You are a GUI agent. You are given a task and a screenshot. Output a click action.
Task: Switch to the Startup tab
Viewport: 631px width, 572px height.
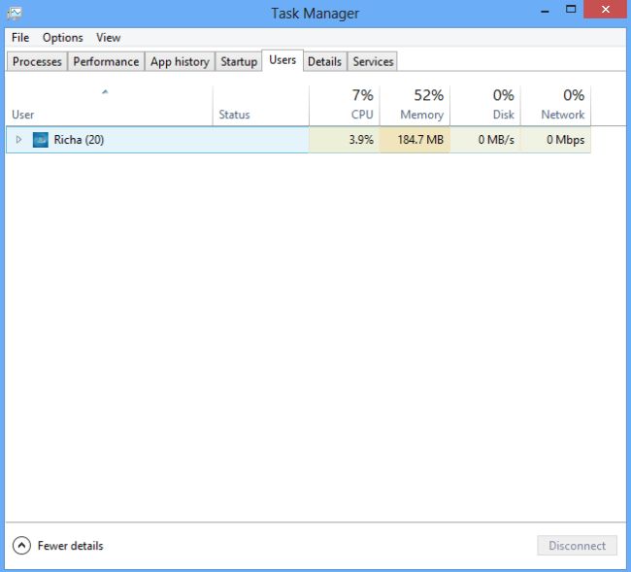point(239,61)
